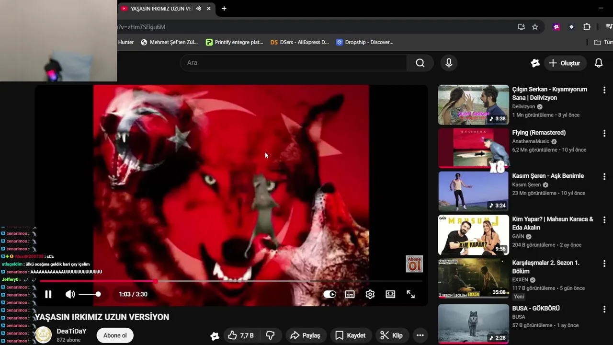Open options menu for Karşılaşmalar video
The image size is (613, 345).
pyautogui.click(x=604, y=264)
